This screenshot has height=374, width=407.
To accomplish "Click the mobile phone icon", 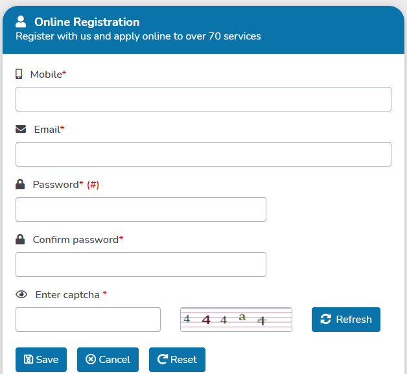I will pos(19,74).
